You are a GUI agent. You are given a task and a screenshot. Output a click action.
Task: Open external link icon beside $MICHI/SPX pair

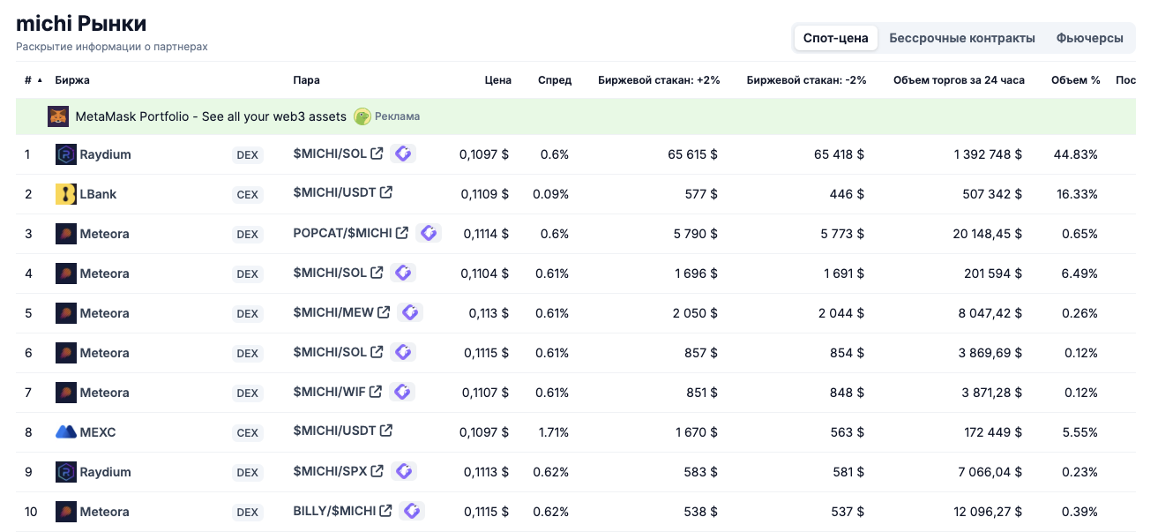(x=377, y=471)
